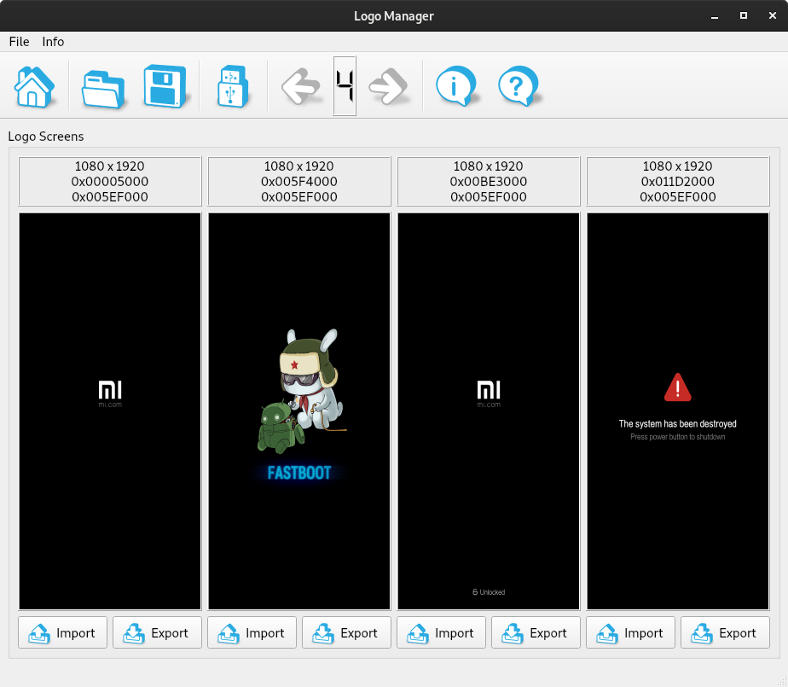This screenshot has width=788, height=687.
Task: Export the logo at offset 0x00005000
Action: 157,632
